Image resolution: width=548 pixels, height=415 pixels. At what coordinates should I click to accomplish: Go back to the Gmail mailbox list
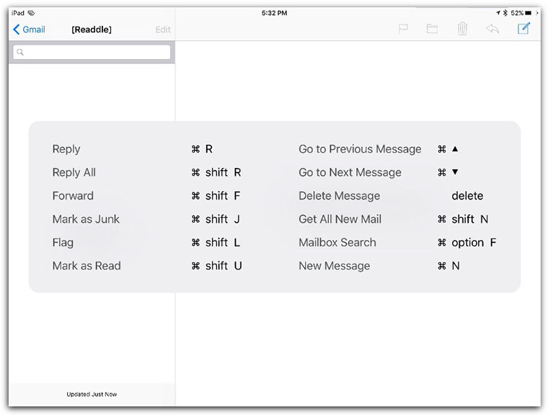point(29,30)
